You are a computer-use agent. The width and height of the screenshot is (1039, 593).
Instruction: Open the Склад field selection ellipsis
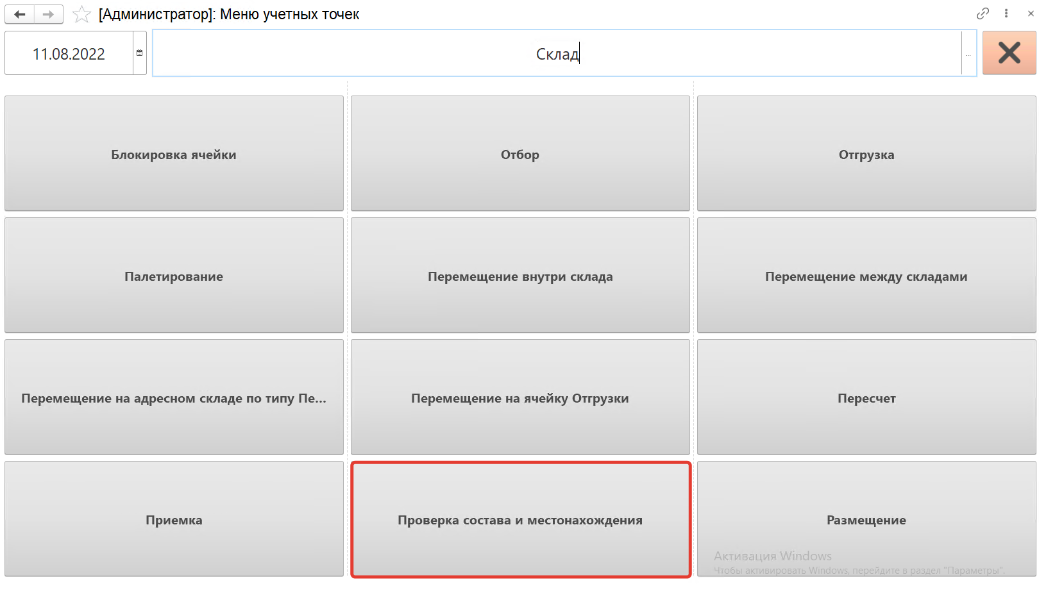click(968, 54)
